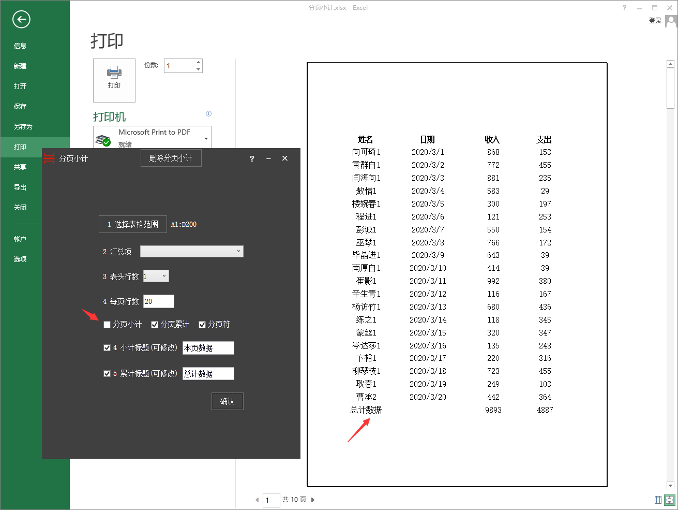Screen dimensions: 678x510
Task: Select 新建 in backstage menu
Action: tap(20, 66)
